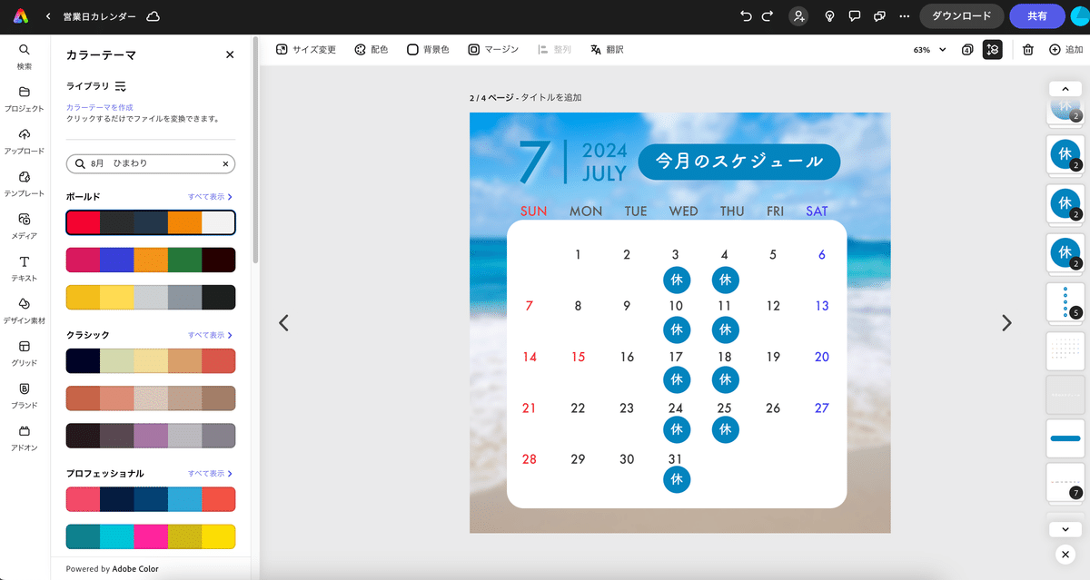This screenshot has height=580, width=1090.
Task: Collapse the layer stack with up chevron
Action: point(1064,89)
